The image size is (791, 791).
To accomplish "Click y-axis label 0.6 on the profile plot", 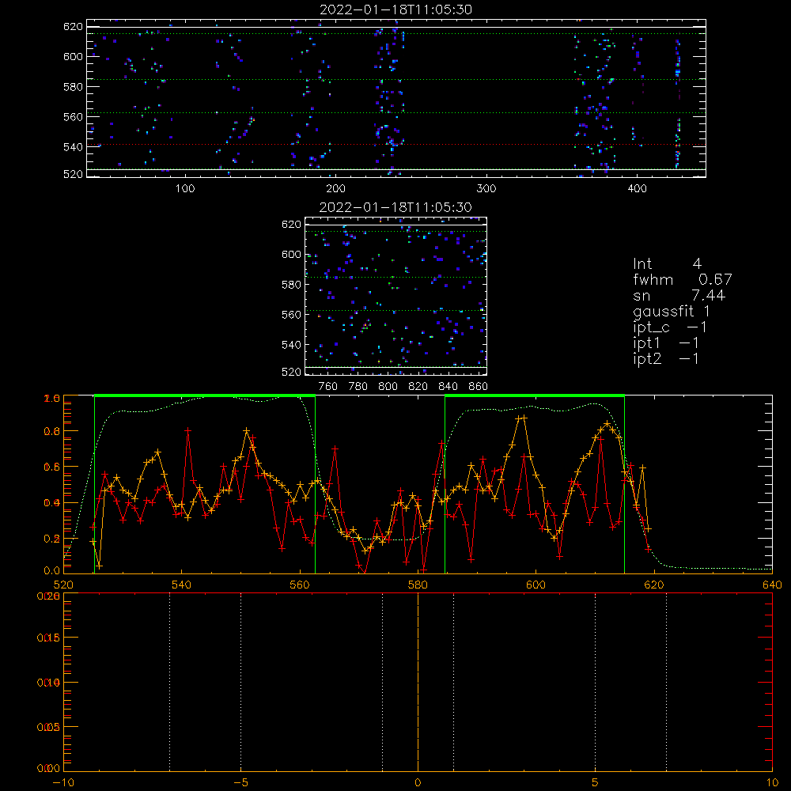I will (52, 467).
